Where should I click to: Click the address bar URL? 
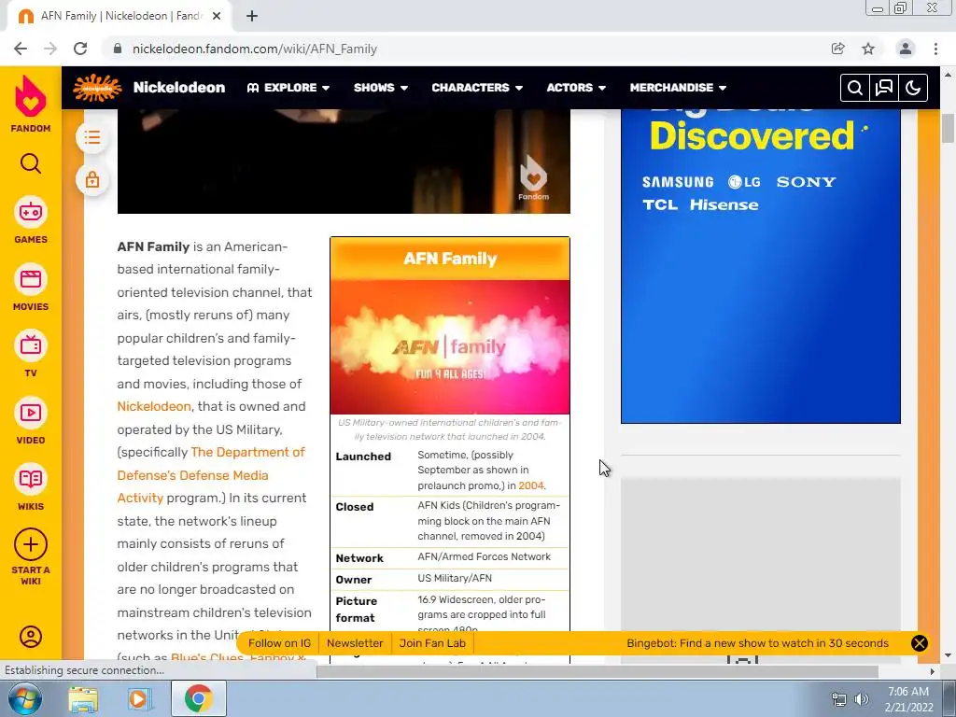tap(255, 49)
